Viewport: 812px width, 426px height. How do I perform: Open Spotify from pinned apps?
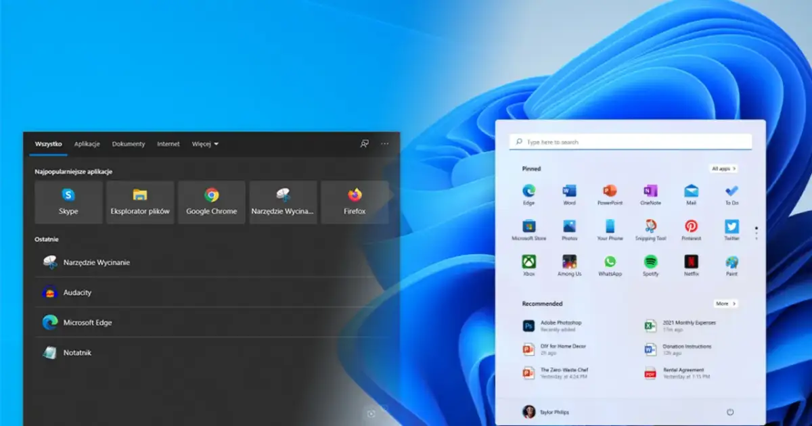[x=650, y=264]
